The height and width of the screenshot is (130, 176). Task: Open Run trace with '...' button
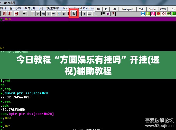click(90, 14)
